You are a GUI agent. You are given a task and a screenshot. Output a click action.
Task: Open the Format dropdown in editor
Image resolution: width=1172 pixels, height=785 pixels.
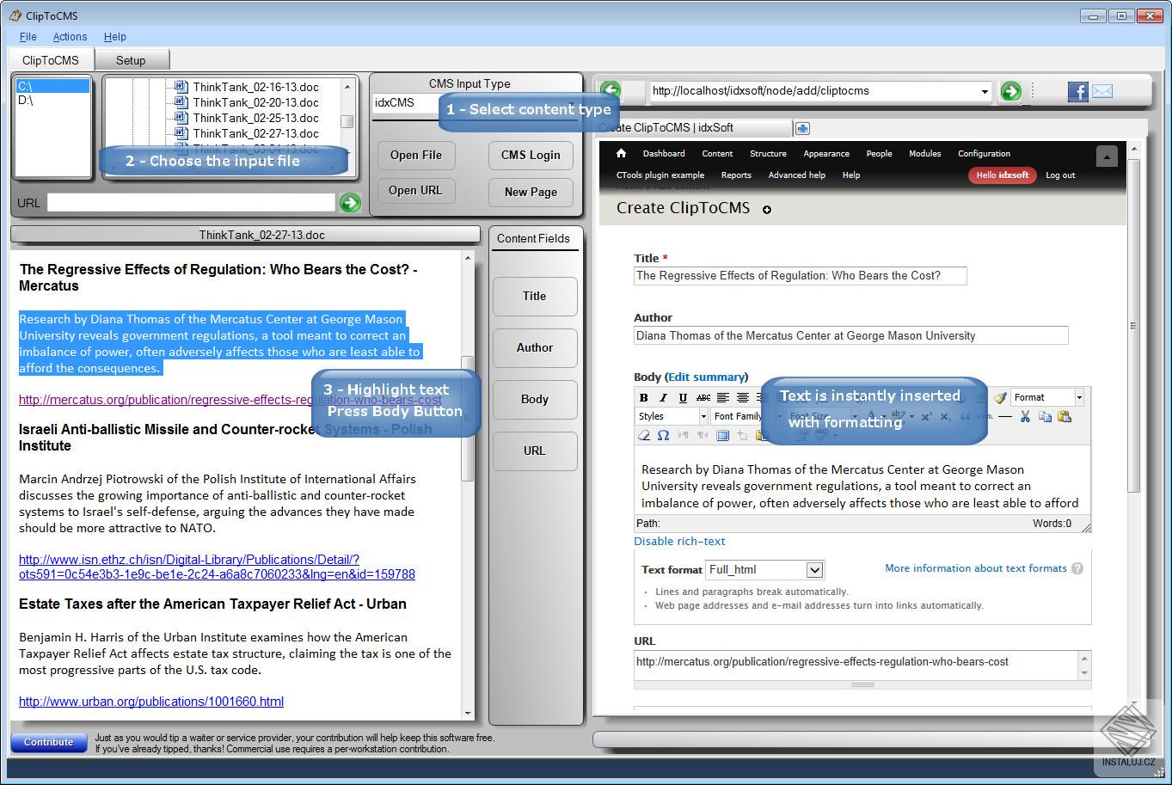[1047, 397]
